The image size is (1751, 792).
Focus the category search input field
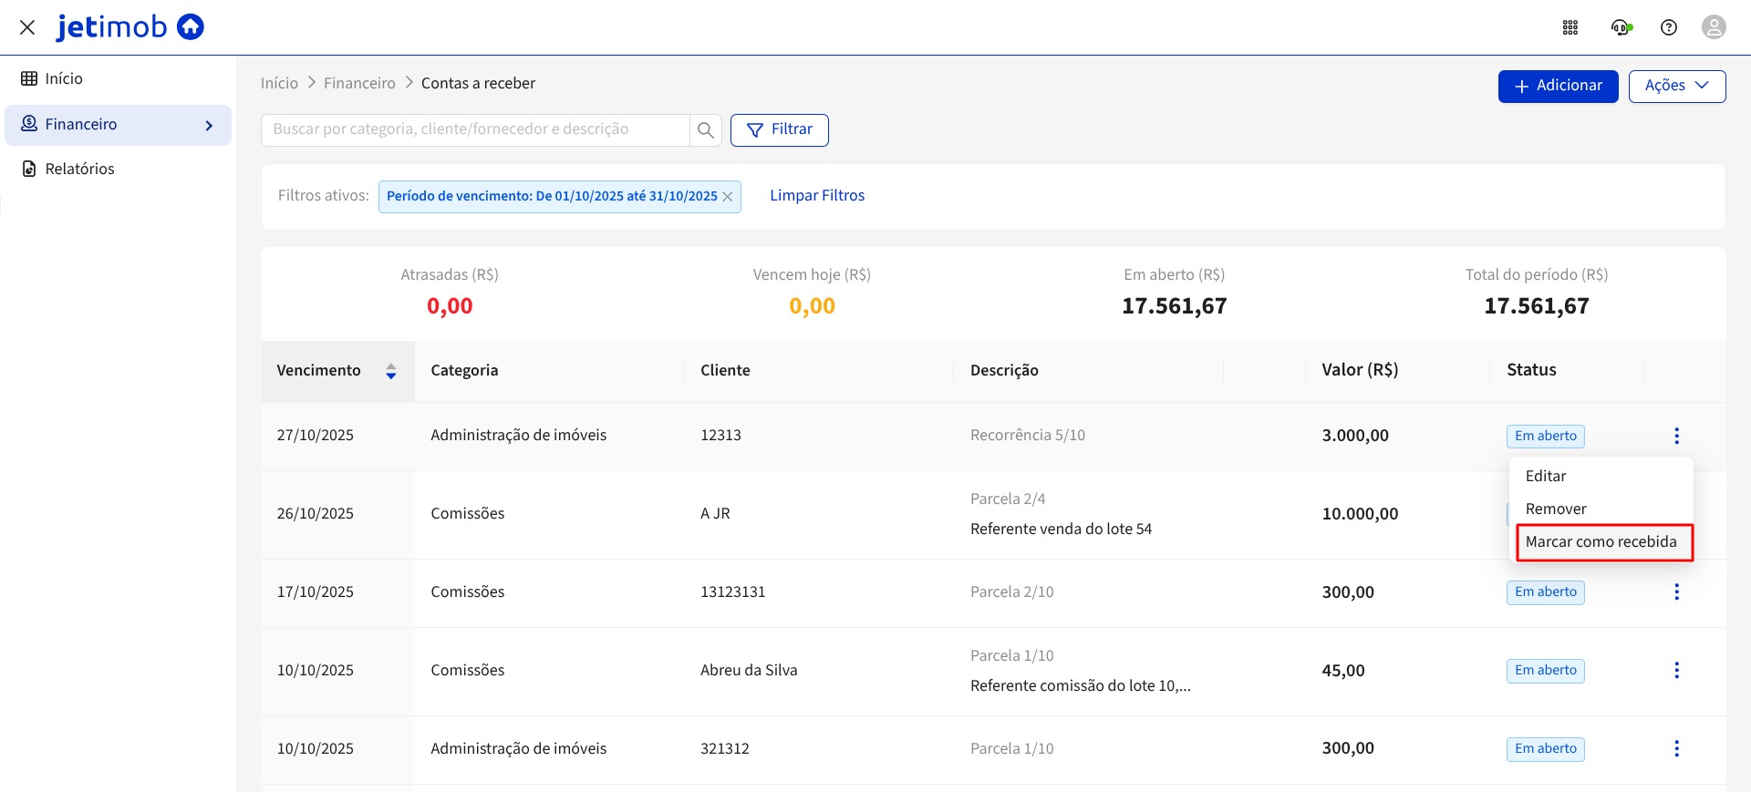[x=474, y=129]
